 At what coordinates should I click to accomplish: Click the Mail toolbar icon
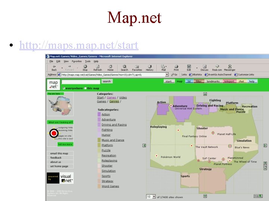click(163, 68)
